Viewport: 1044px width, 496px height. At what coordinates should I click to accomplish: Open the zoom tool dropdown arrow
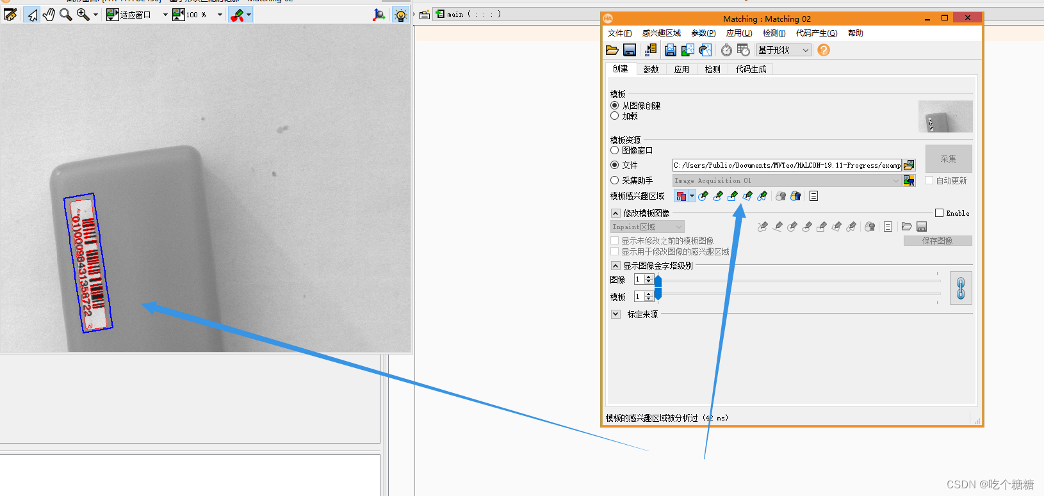coord(95,14)
